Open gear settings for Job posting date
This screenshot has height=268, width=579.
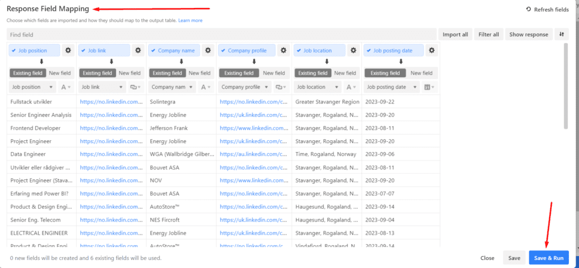tap(432, 50)
